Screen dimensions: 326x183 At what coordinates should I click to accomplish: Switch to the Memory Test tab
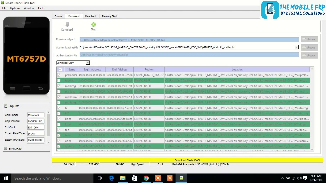click(x=110, y=16)
